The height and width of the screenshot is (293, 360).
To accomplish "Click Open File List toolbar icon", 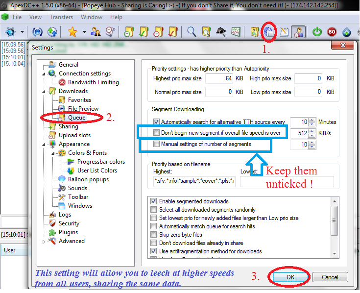I will [x=254, y=32].
